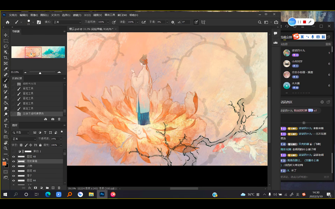Click the delete layer trash icon

[x=59, y=188]
